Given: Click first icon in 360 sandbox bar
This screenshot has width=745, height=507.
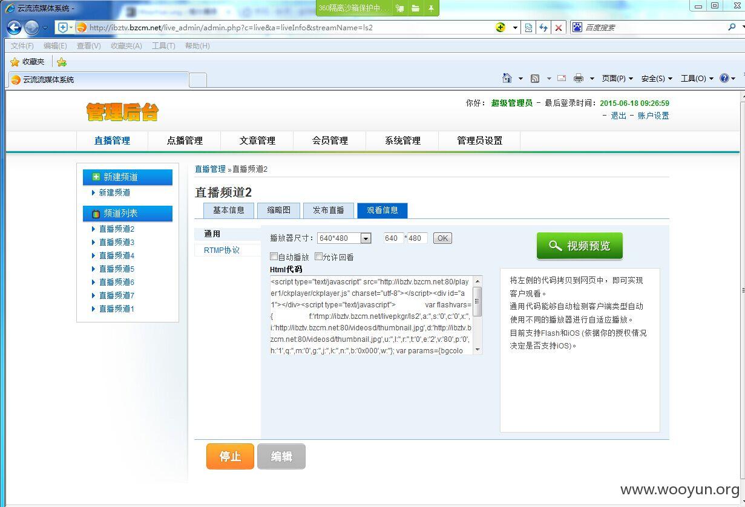Looking at the screenshot, I should coord(400,8).
